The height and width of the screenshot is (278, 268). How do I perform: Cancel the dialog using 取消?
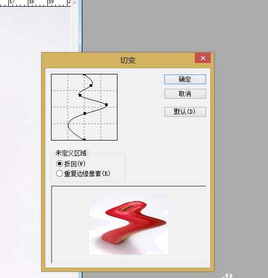coord(185,94)
